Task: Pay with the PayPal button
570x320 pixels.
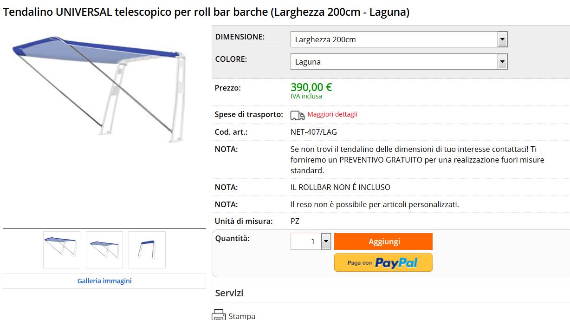Action: 383,262
